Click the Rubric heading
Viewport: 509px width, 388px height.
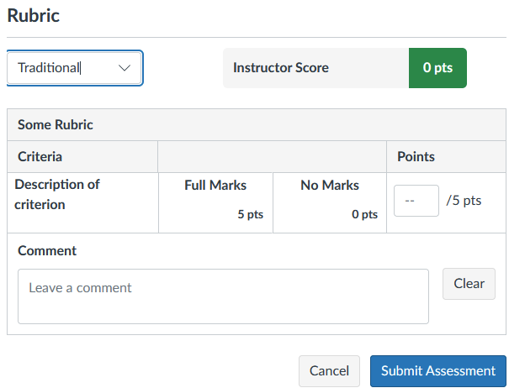click(x=33, y=15)
